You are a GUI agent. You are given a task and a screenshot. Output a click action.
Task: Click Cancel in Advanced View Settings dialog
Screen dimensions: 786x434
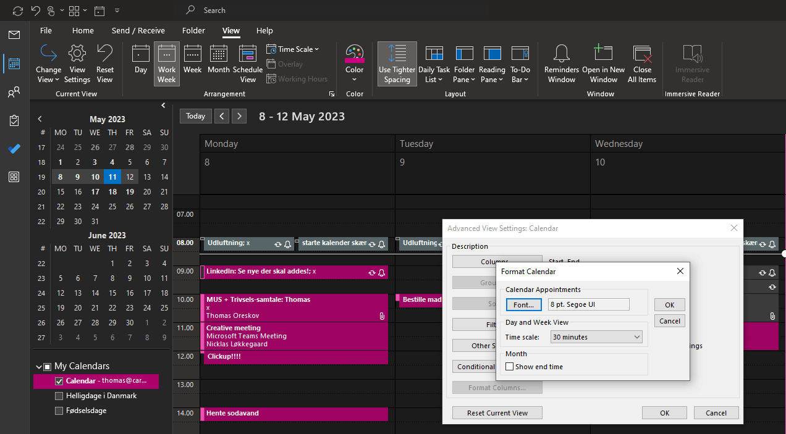(x=716, y=413)
